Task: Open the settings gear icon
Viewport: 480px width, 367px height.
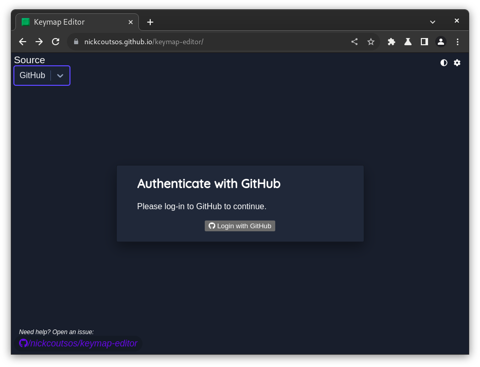Action: point(457,63)
